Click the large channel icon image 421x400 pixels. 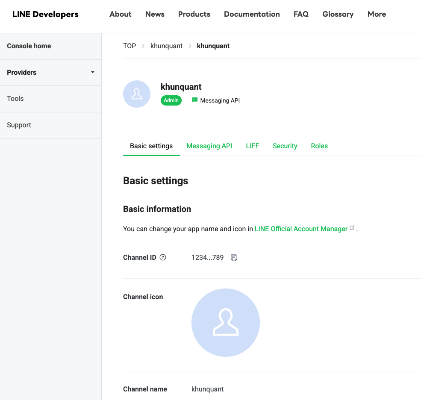(x=226, y=323)
